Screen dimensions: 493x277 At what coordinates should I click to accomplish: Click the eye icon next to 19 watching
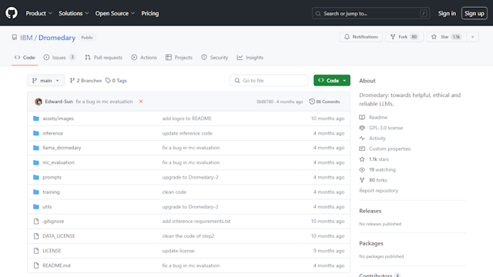362,169
